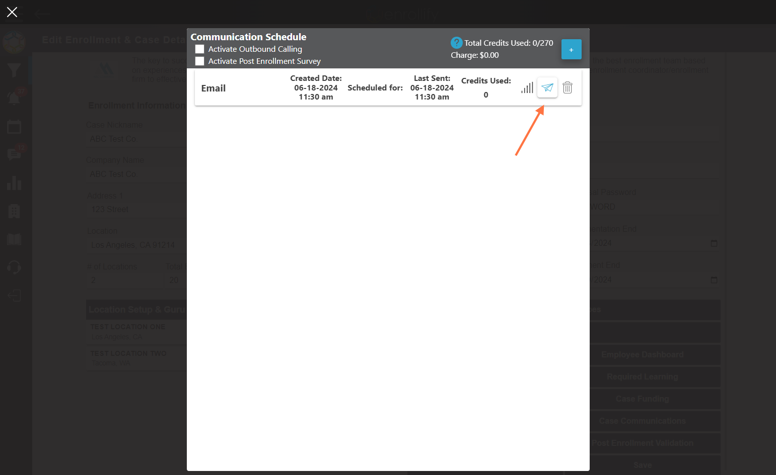Open headset support icon in sidebar
The width and height of the screenshot is (776, 475).
pos(14,267)
